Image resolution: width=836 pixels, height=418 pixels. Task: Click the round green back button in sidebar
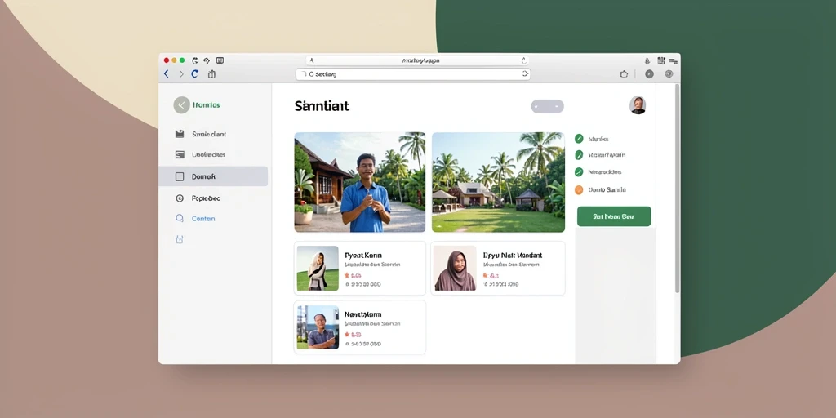pos(181,105)
